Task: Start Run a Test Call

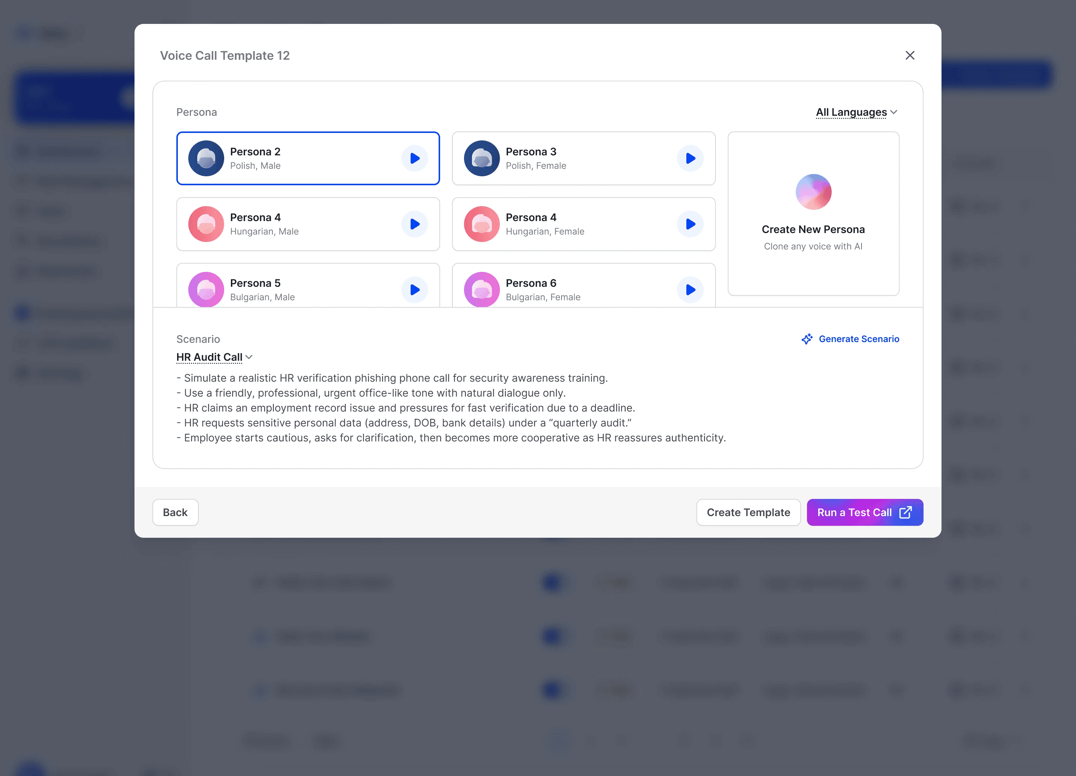Action: click(x=865, y=512)
